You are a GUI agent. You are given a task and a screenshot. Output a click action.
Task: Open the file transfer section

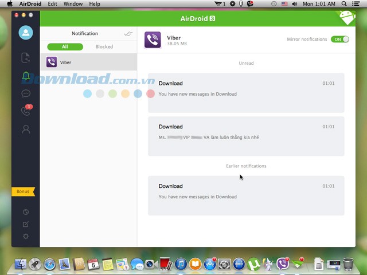tap(25, 57)
